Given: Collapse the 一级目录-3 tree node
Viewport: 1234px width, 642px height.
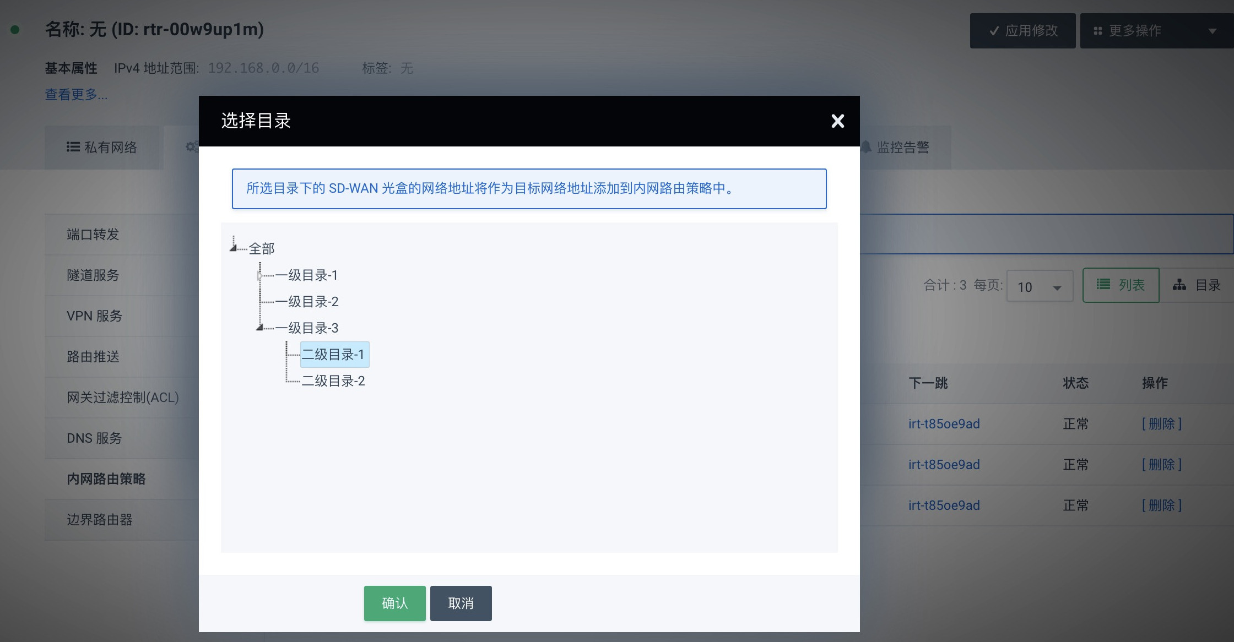Looking at the screenshot, I should (259, 328).
